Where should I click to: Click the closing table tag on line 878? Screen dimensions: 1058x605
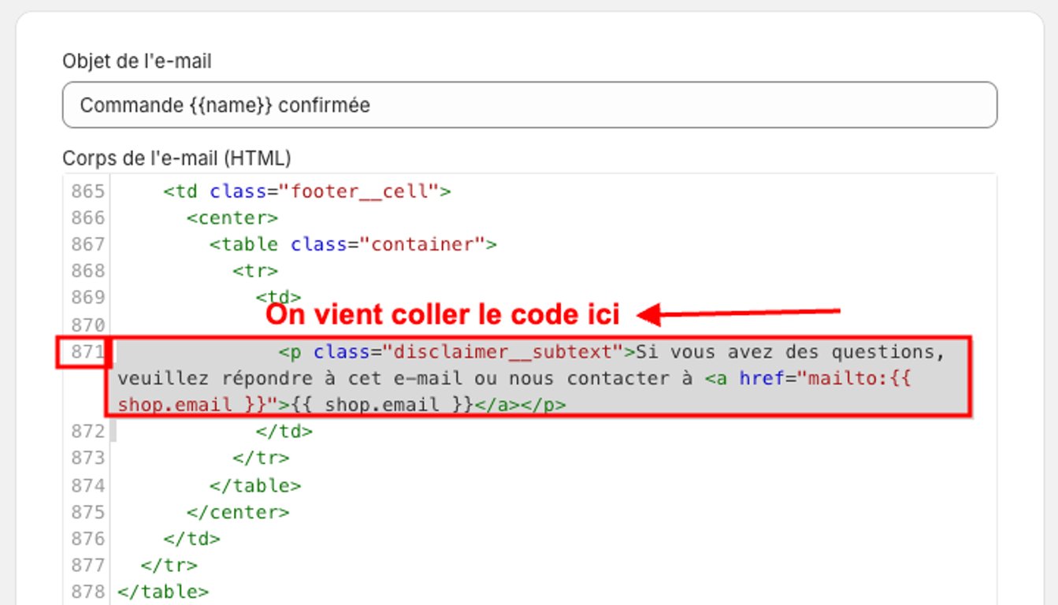(163, 592)
